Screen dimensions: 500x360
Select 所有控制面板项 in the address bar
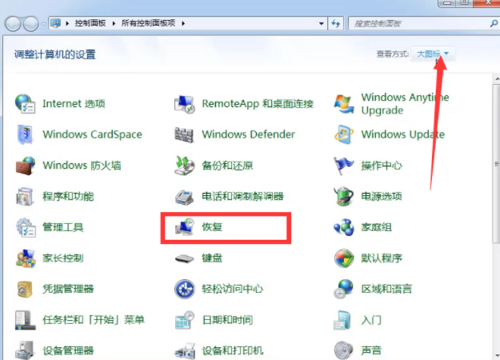point(150,24)
